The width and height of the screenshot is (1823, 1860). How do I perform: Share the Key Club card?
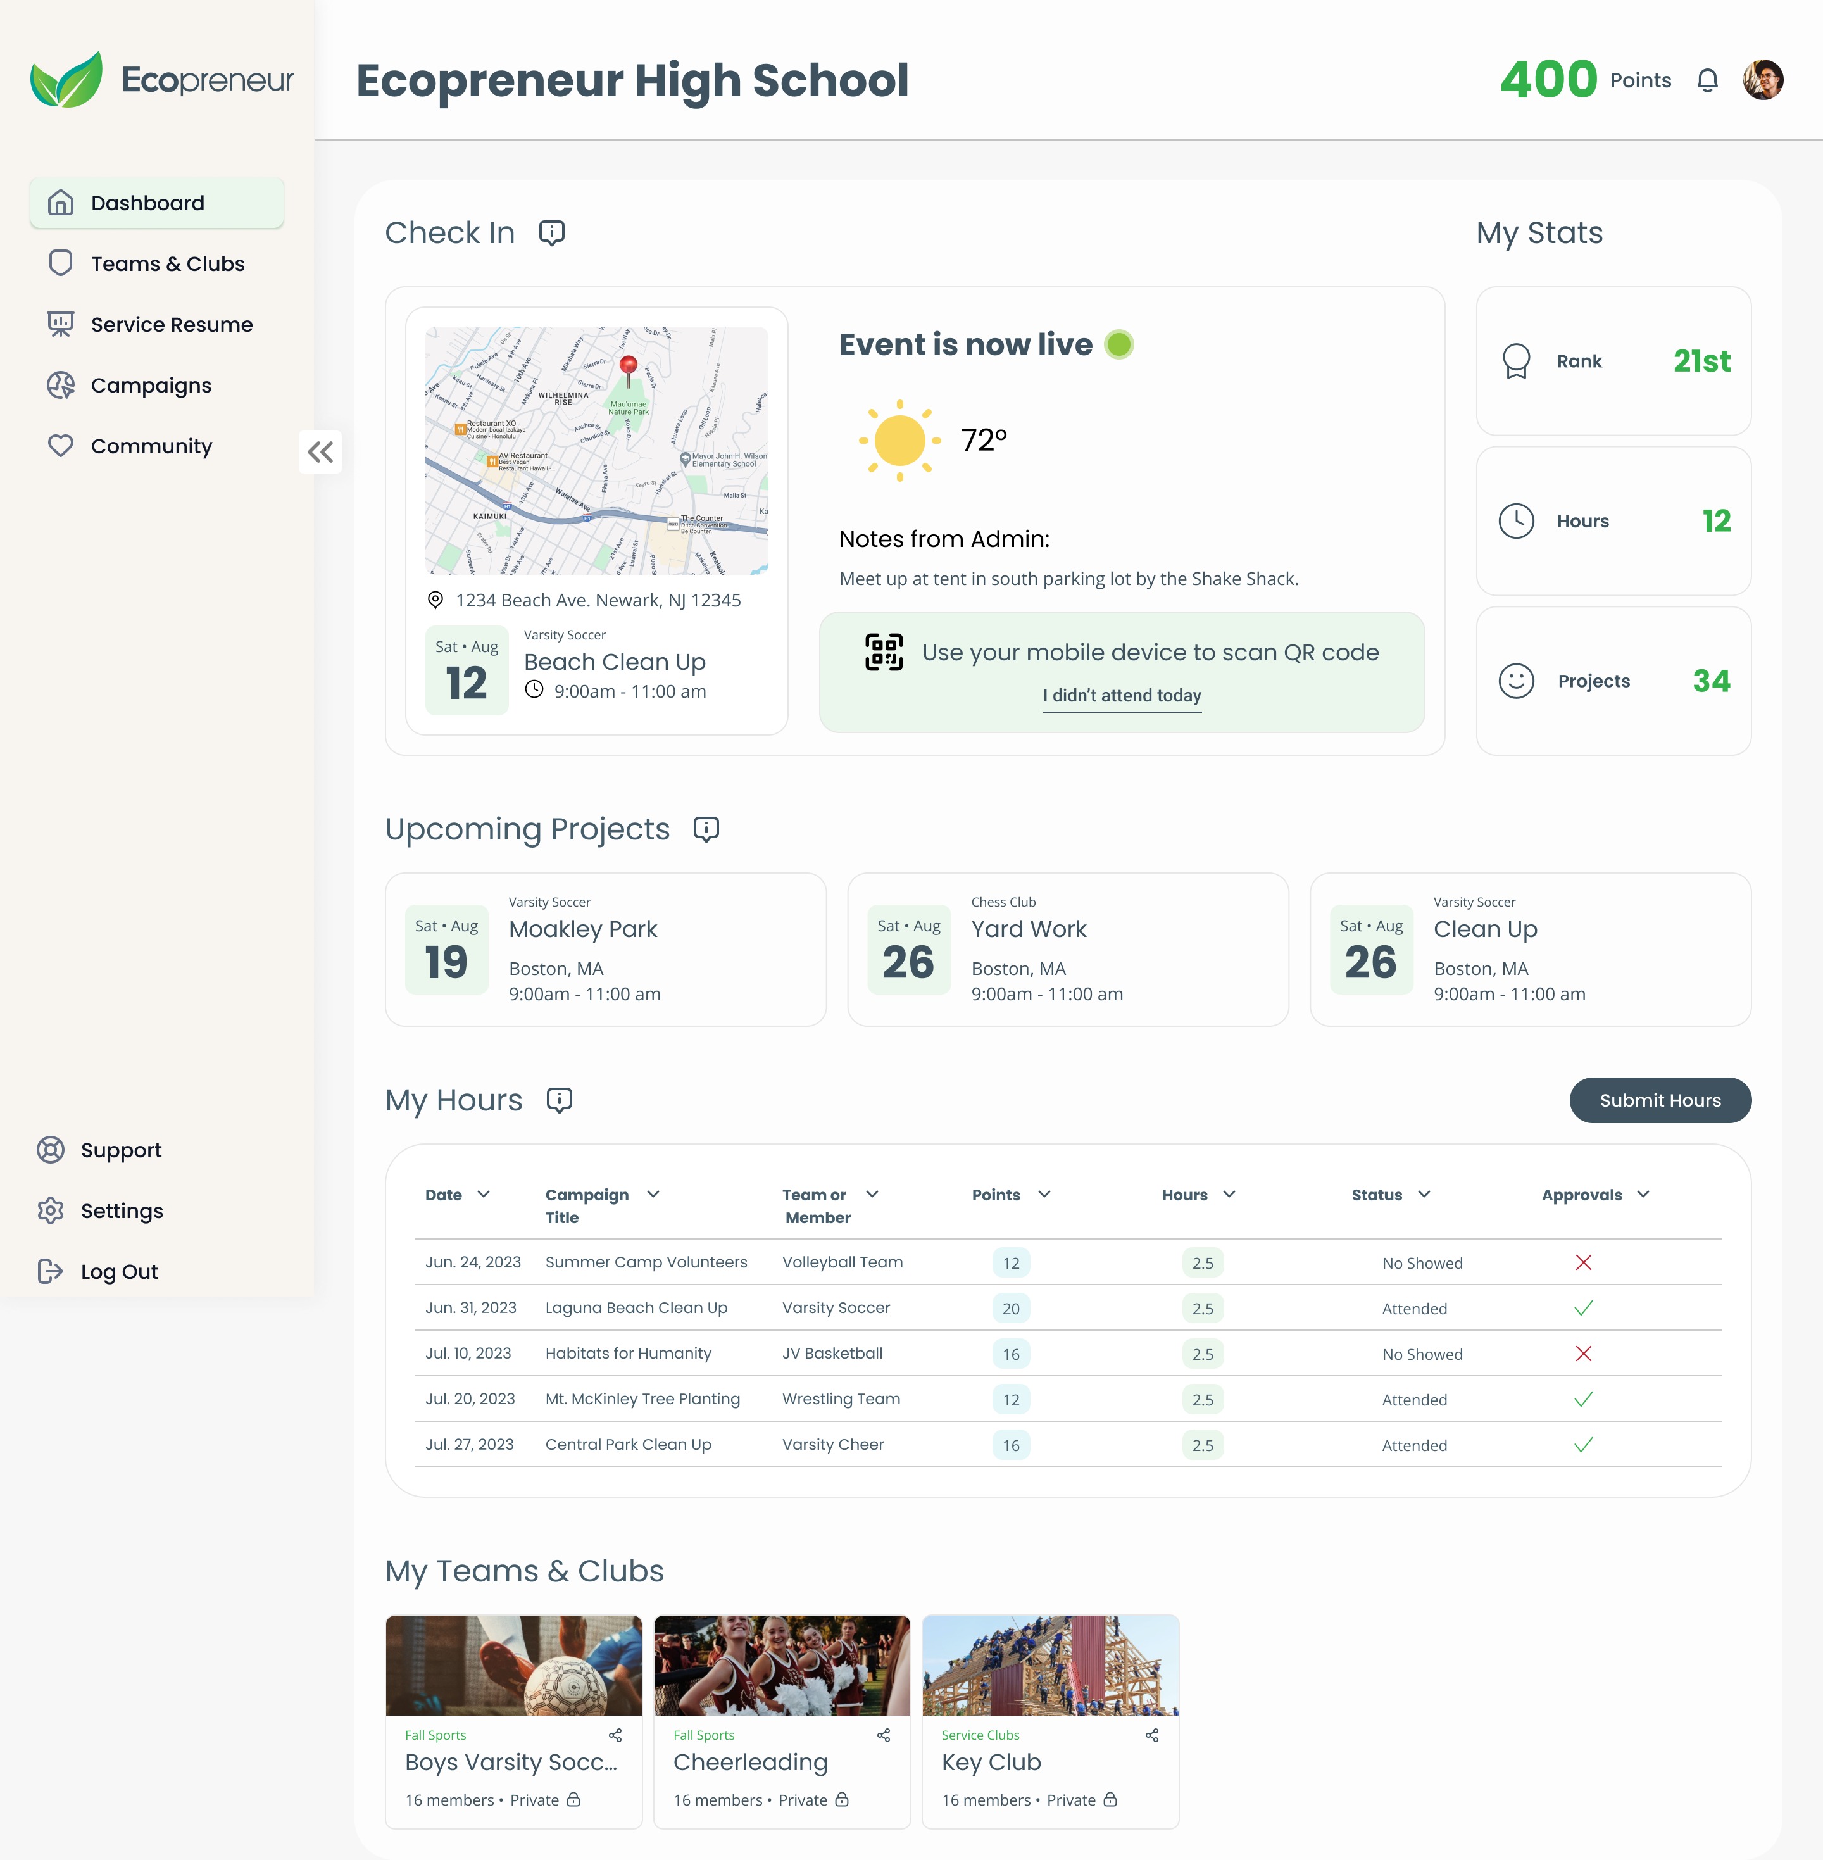coord(1152,1735)
